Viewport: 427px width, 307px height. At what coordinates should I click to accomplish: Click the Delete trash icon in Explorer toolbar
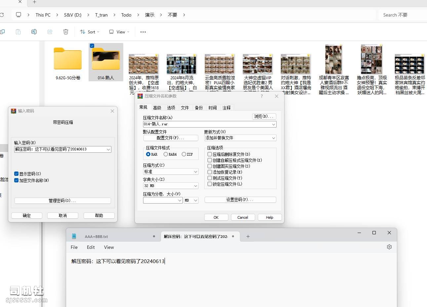(x=66, y=32)
